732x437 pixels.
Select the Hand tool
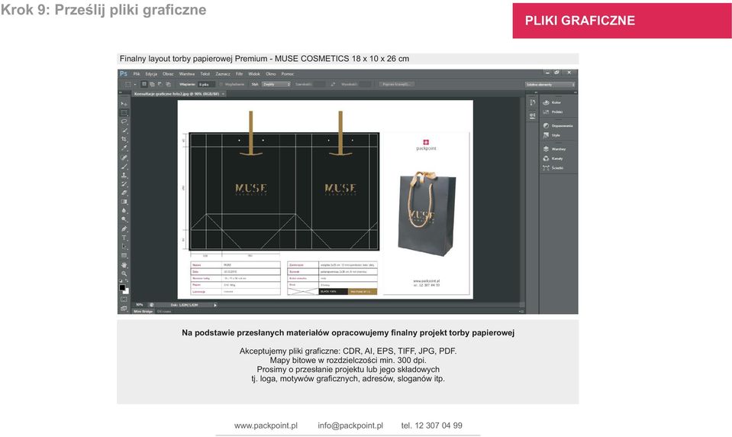(124, 265)
